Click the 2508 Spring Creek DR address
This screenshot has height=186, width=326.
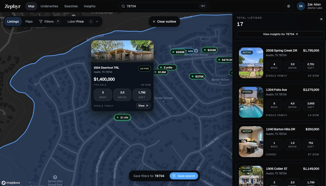281,51
